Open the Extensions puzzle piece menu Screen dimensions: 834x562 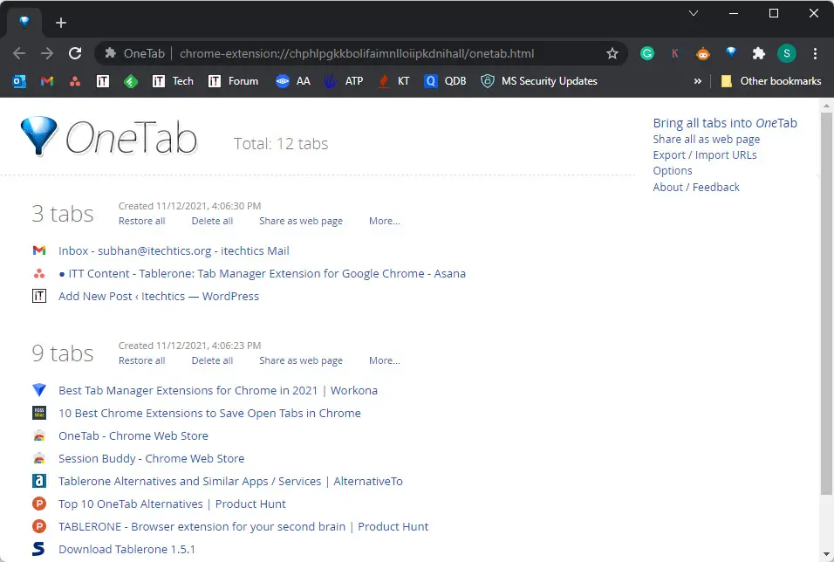(x=758, y=53)
